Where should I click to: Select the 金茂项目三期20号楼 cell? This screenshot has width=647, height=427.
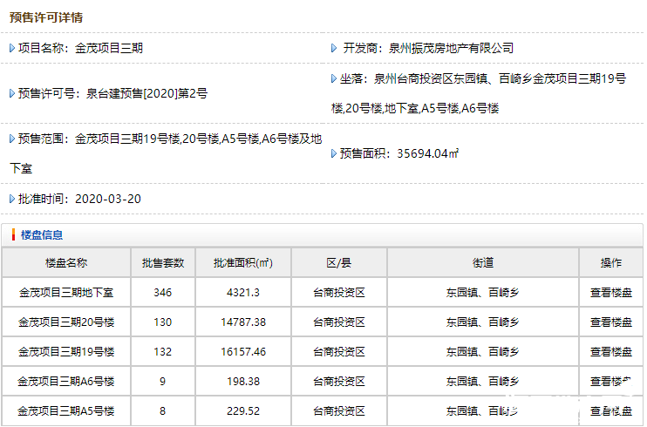tap(66, 322)
